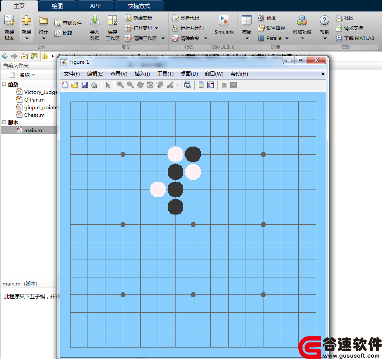Viewport: 382px width, 359px height.
Task: Click the Figure toolbar print icon
Action: (94, 85)
